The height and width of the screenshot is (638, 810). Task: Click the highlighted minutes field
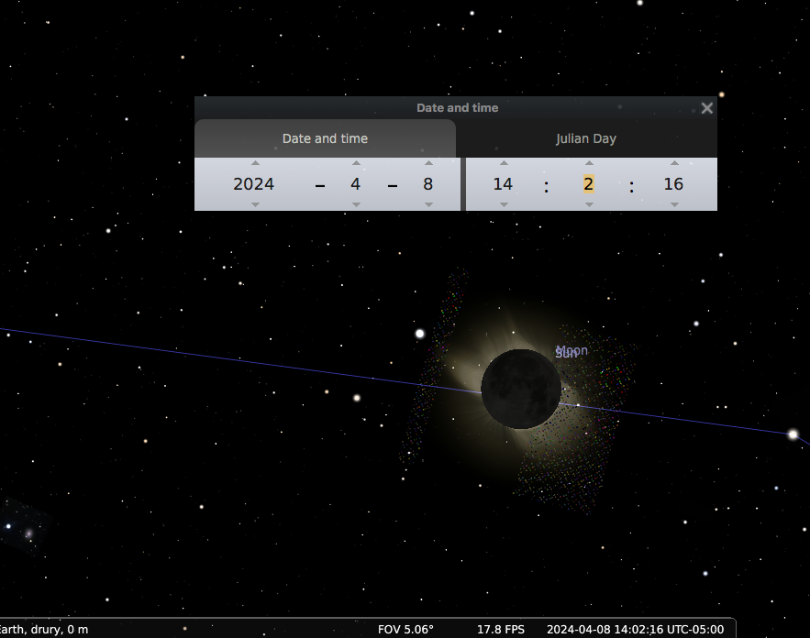coord(588,184)
